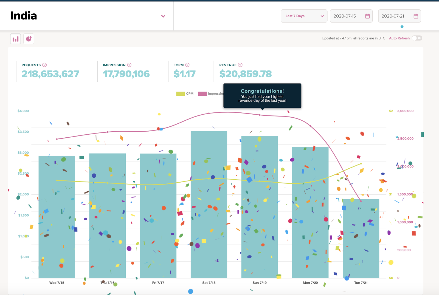This screenshot has width=439, height=295.
Task: Click the Sun 7/19 revenue bar
Action: [260, 207]
